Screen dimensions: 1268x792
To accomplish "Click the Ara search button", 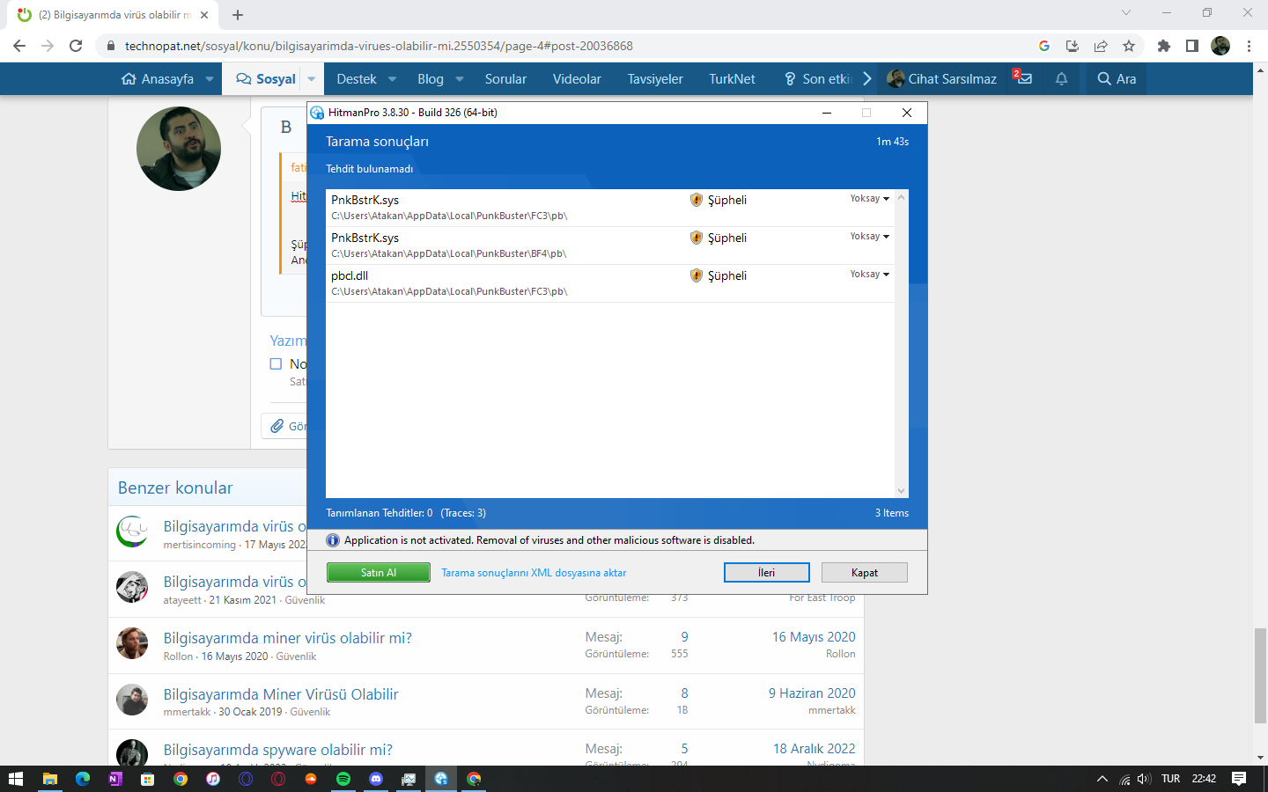I will (1117, 79).
